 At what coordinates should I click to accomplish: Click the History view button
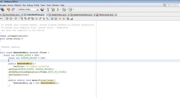2,19
